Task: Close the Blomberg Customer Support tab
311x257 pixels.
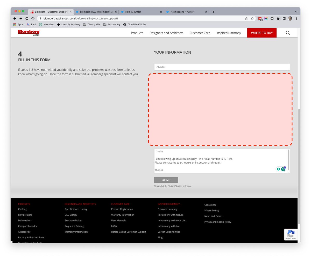Action: pos(70,12)
